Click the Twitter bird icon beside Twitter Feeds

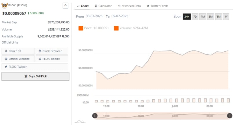[148, 6]
